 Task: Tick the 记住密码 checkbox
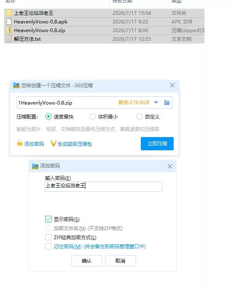tap(48, 246)
